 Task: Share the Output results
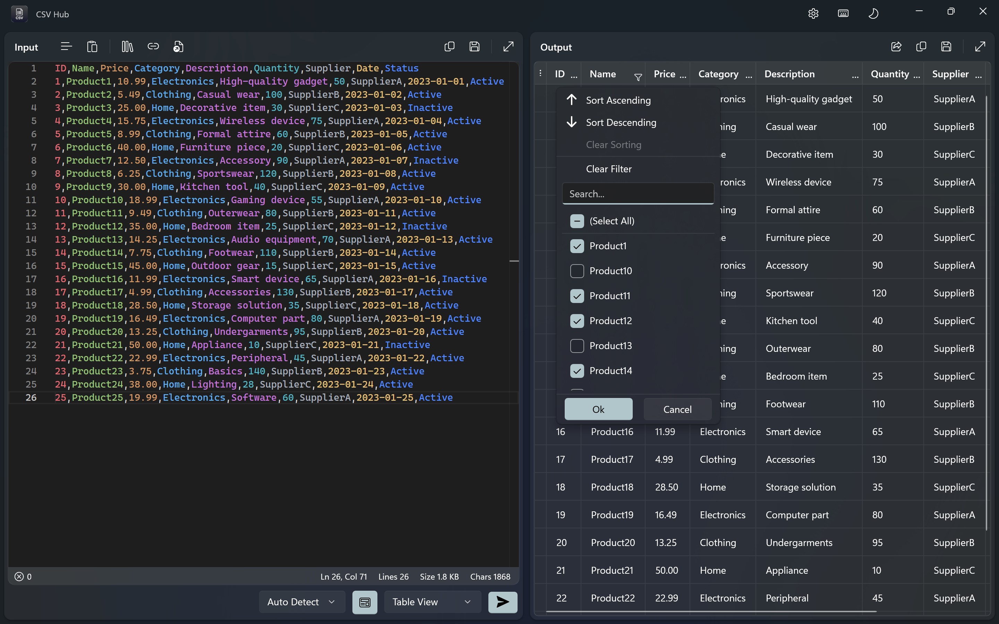tap(896, 47)
